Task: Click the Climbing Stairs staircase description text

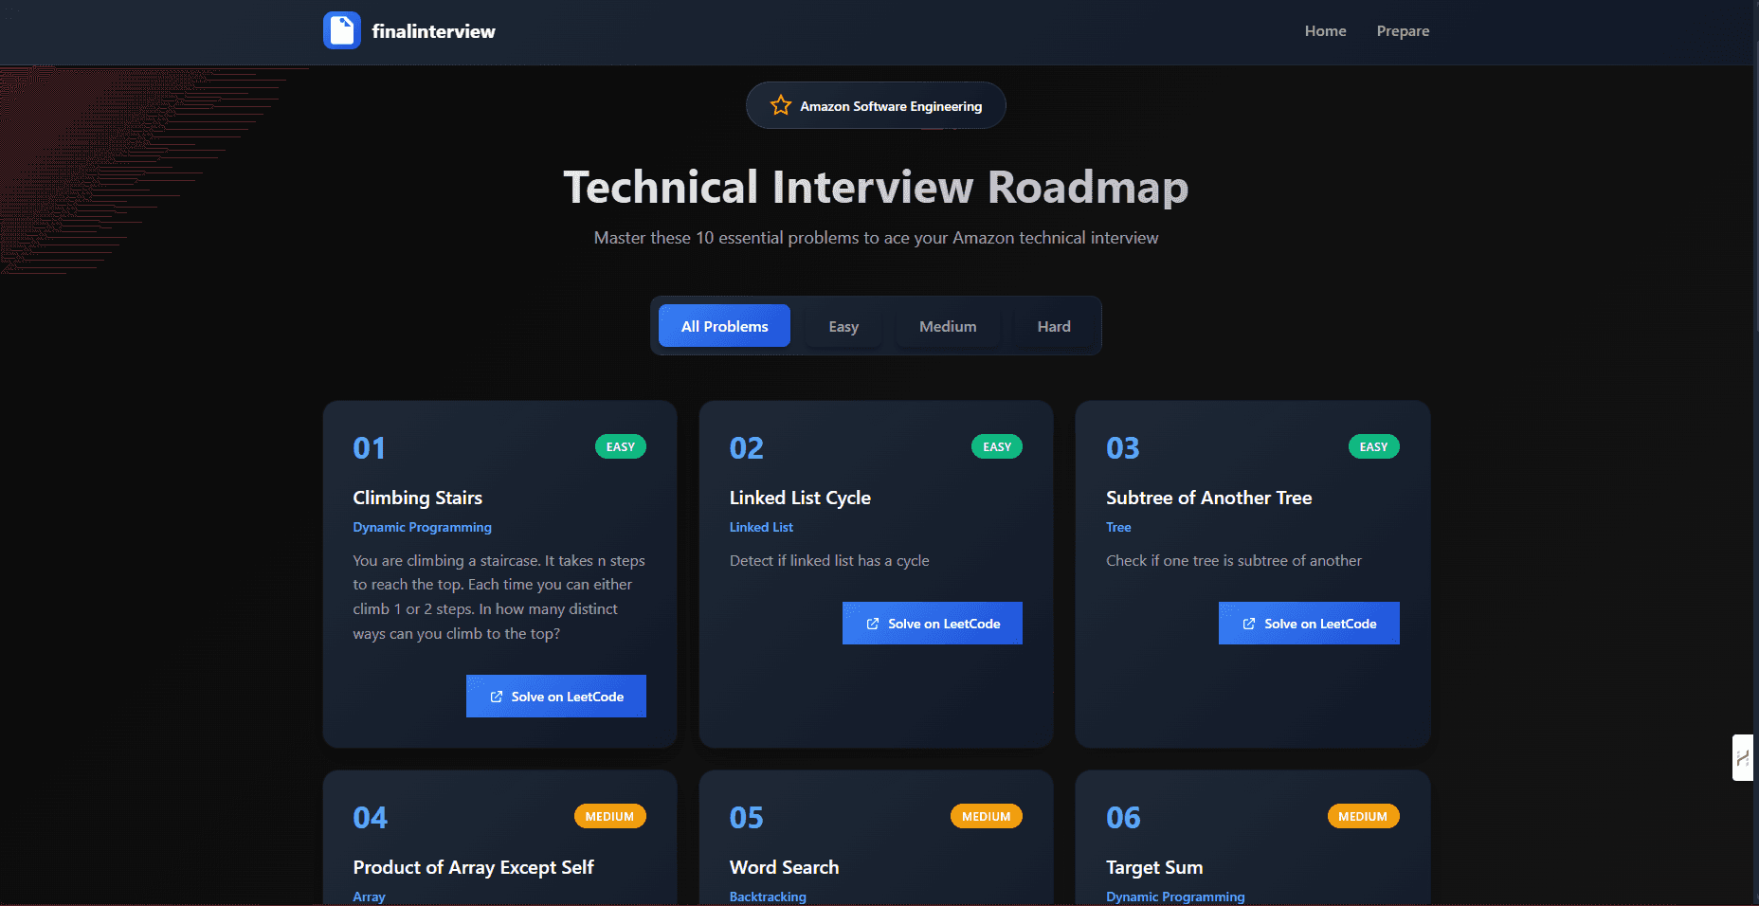Action: pyautogui.click(x=499, y=597)
